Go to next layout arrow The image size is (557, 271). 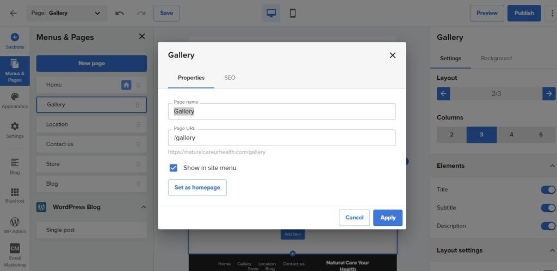[549, 93]
